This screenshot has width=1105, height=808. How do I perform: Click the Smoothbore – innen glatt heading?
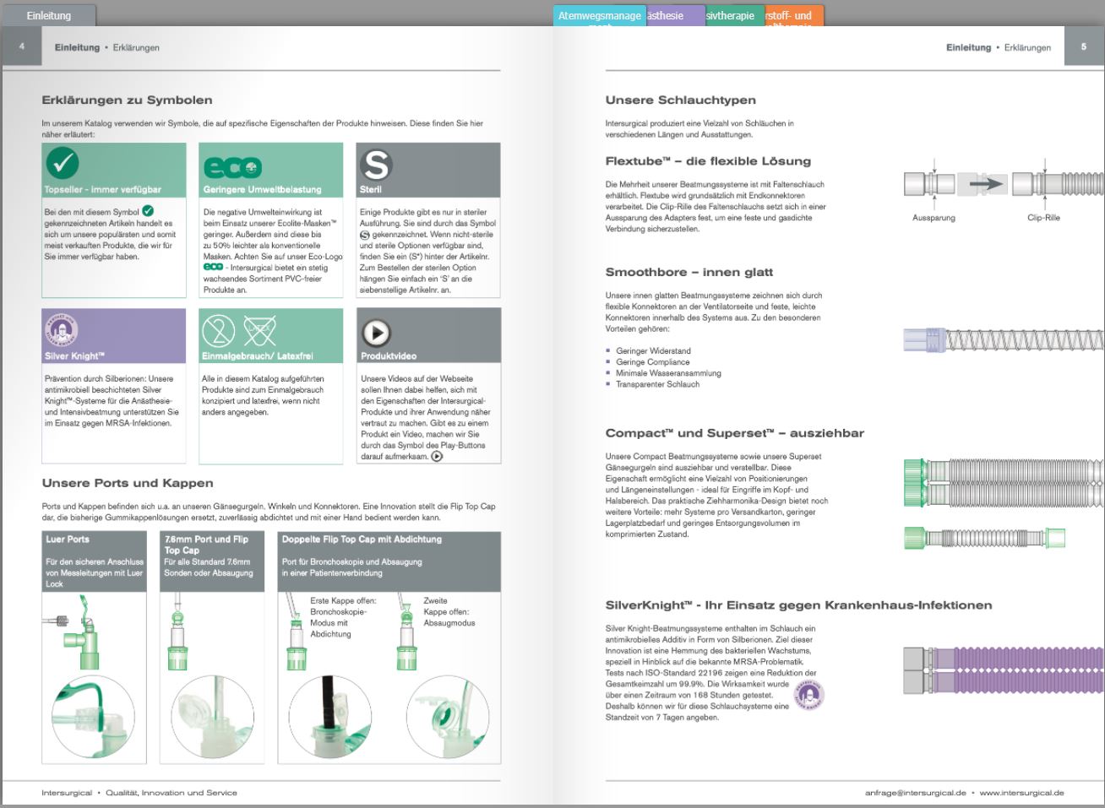pos(689,272)
